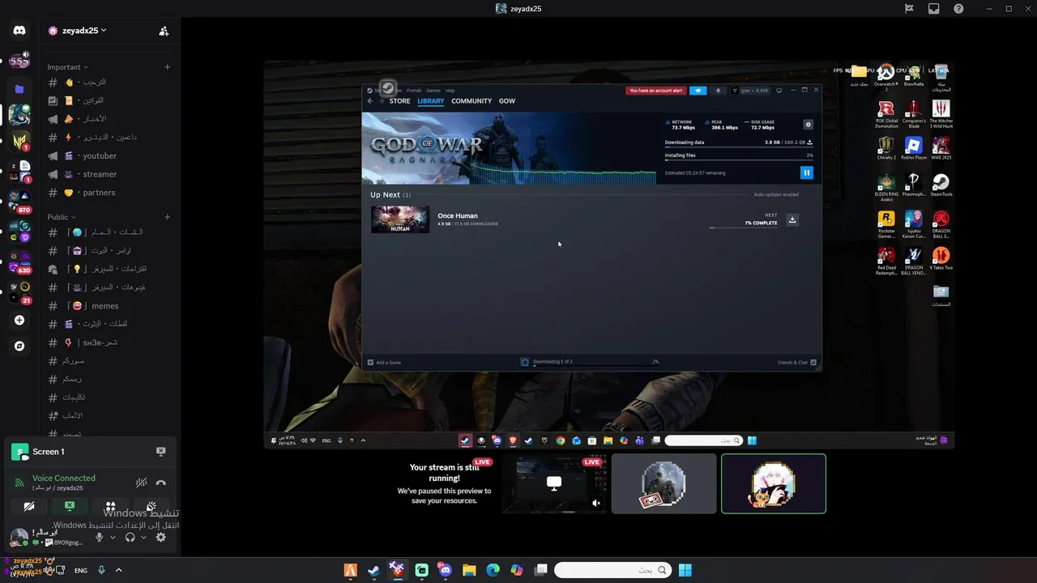The height and width of the screenshot is (583, 1037).
Task: Open COMMUNITY tab in streamed Steam
Action: point(472,101)
